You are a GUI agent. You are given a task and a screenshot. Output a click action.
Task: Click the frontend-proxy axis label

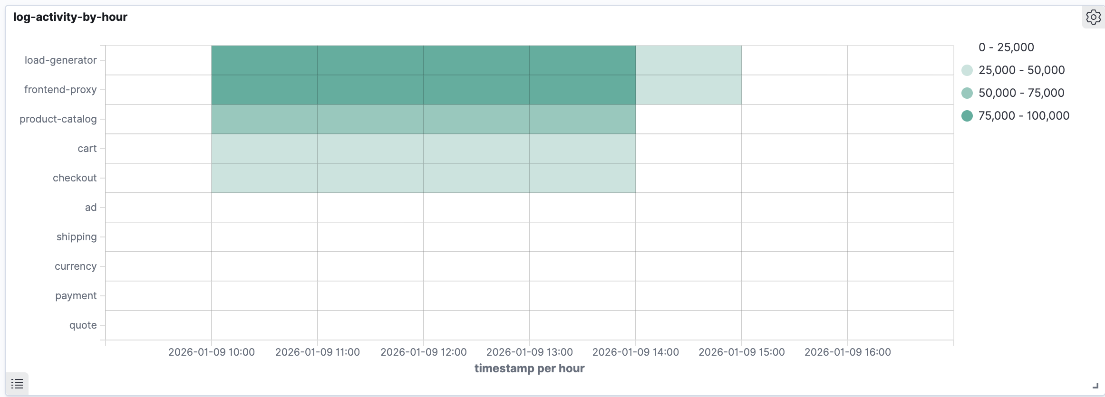[x=60, y=89]
